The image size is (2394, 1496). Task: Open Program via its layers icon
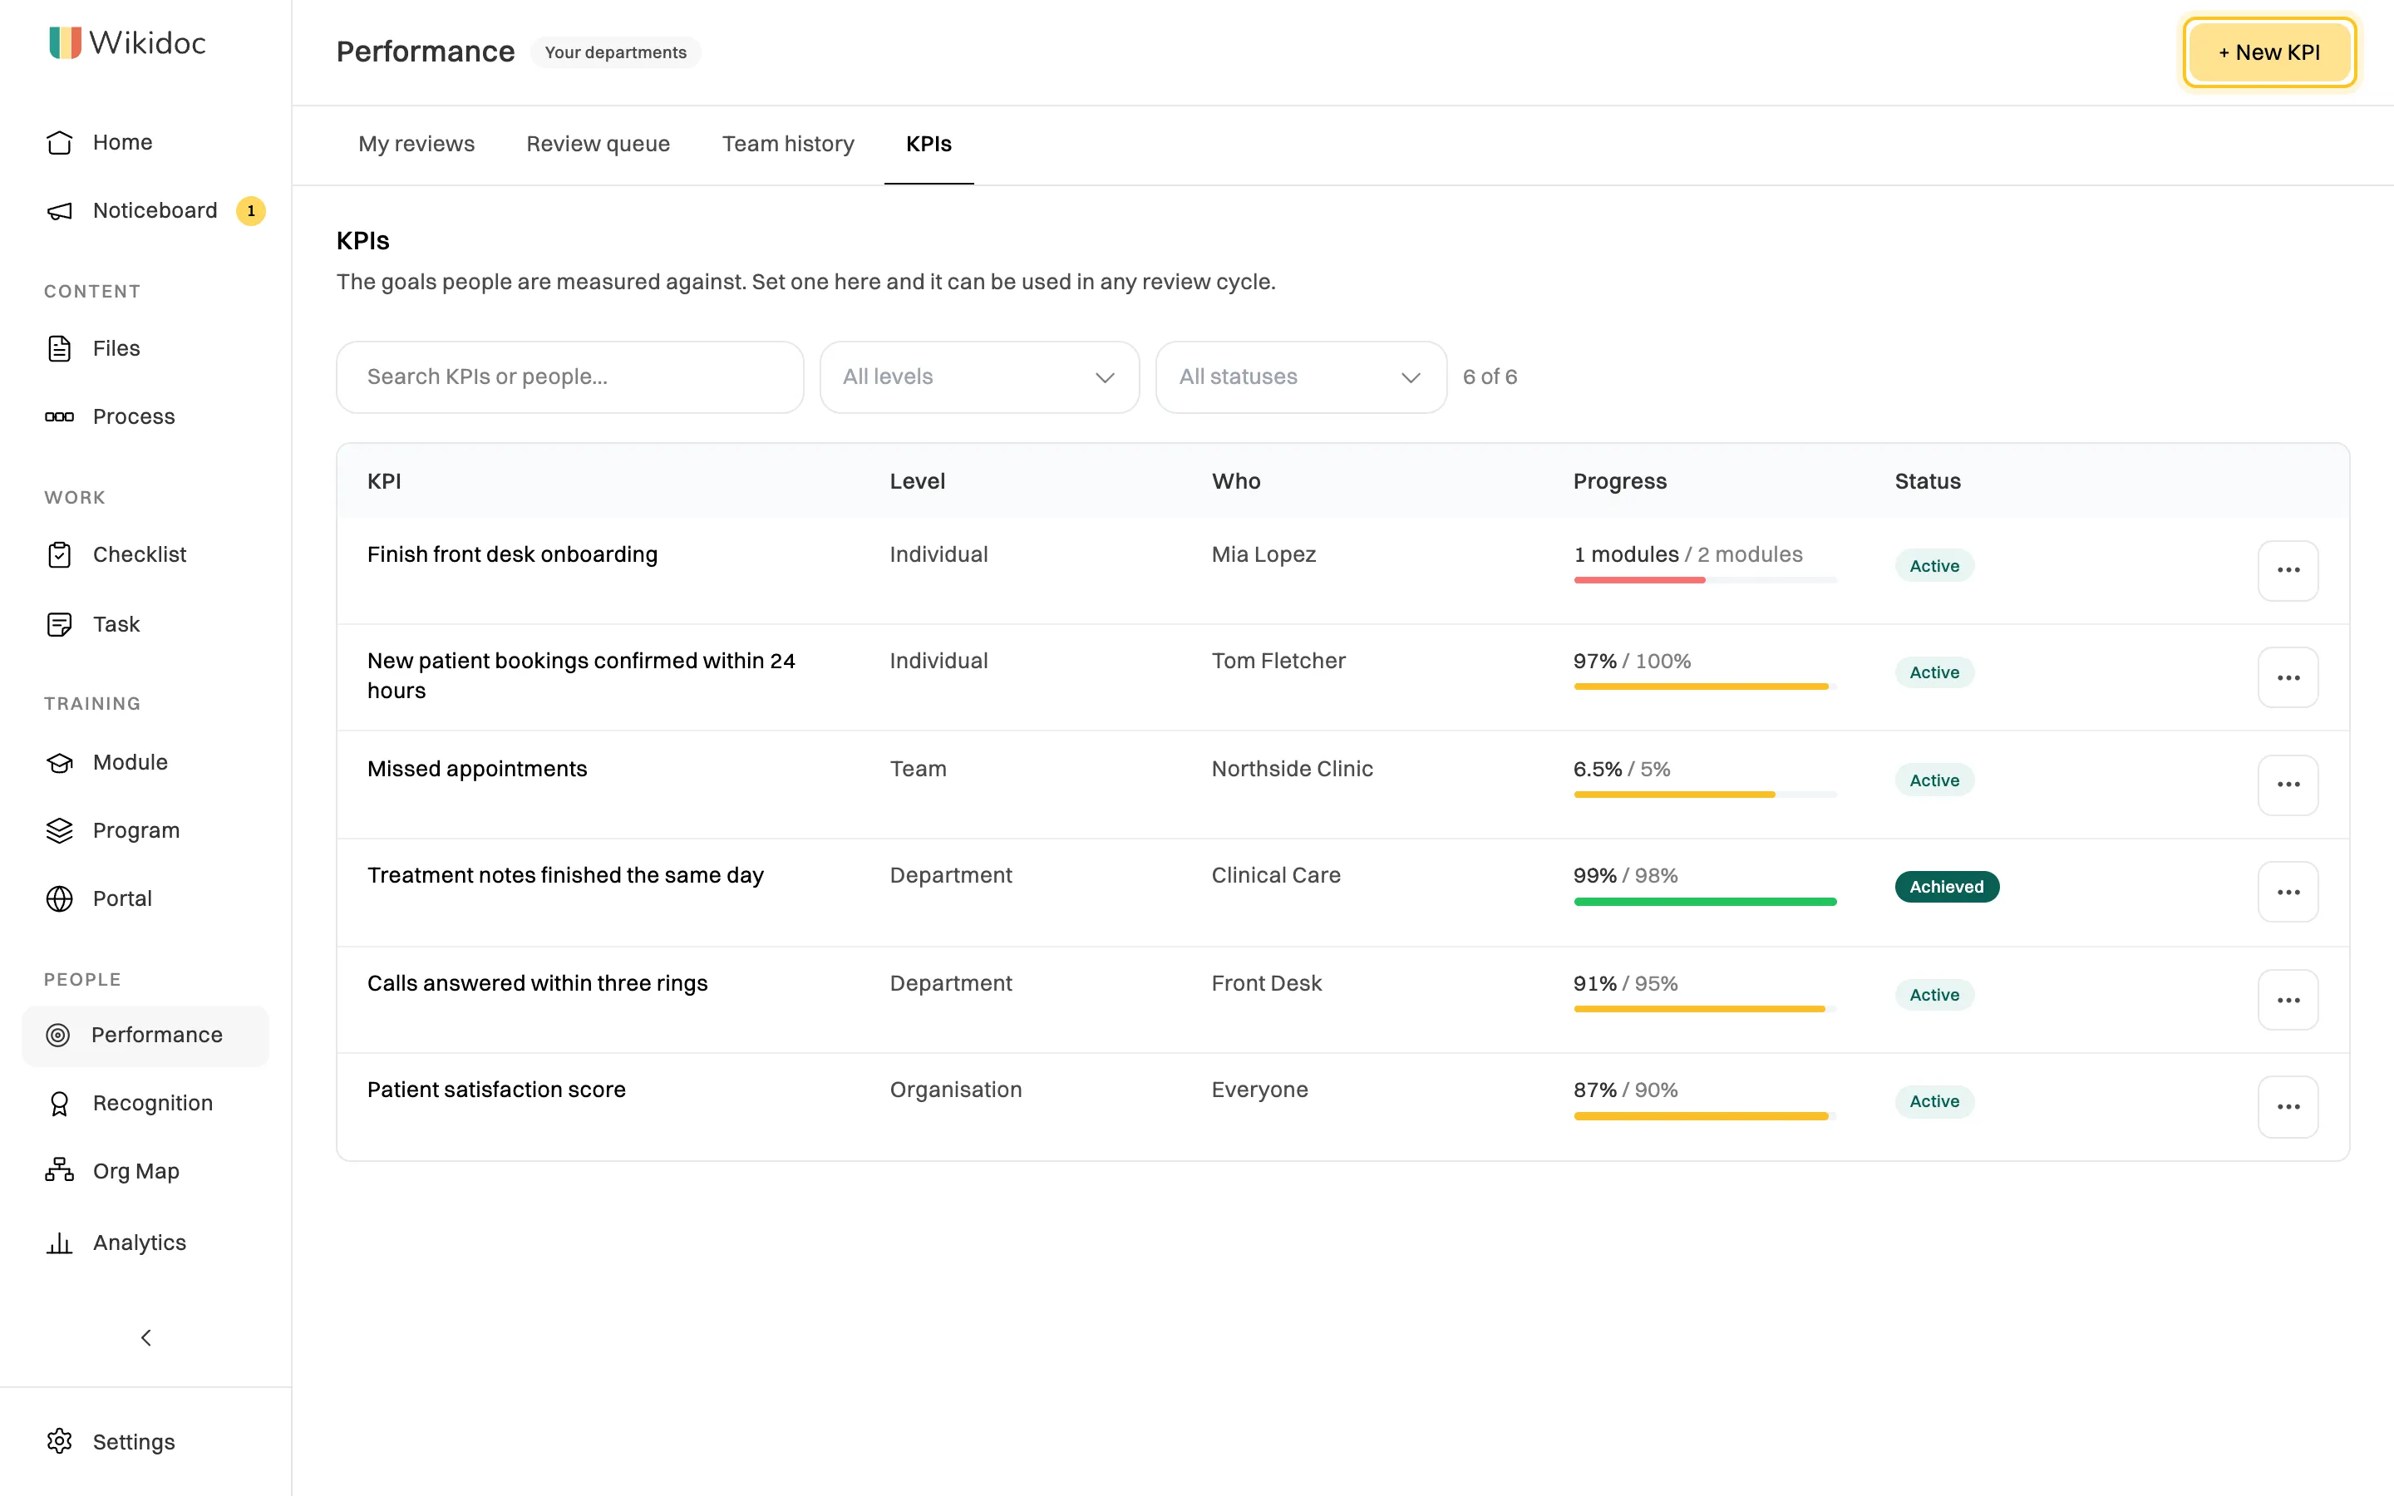coord(59,831)
